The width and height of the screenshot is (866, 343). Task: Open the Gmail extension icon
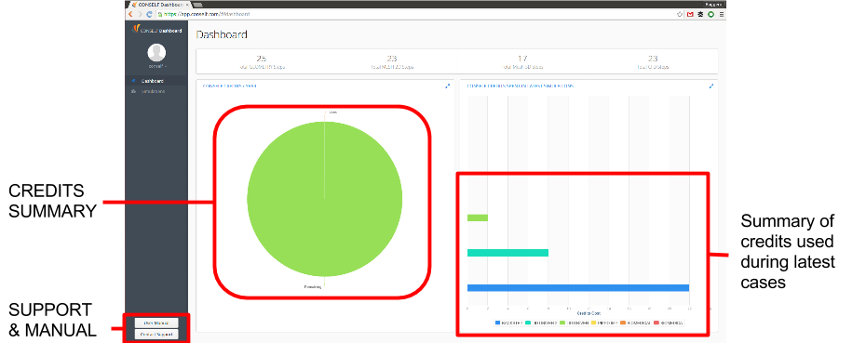(690, 14)
